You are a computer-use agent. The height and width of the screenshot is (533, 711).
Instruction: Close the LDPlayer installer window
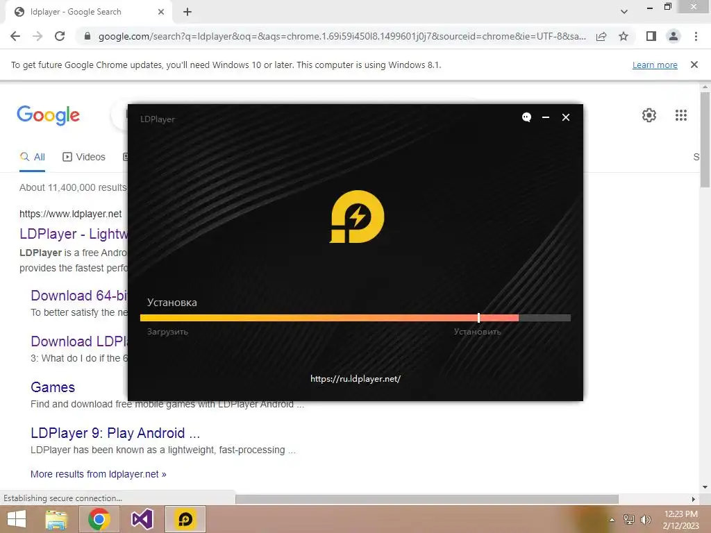[566, 117]
